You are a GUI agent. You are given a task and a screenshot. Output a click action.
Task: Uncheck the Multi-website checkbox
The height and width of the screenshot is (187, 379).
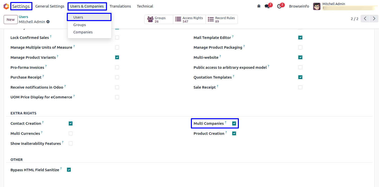pyautogui.click(x=300, y=57)
